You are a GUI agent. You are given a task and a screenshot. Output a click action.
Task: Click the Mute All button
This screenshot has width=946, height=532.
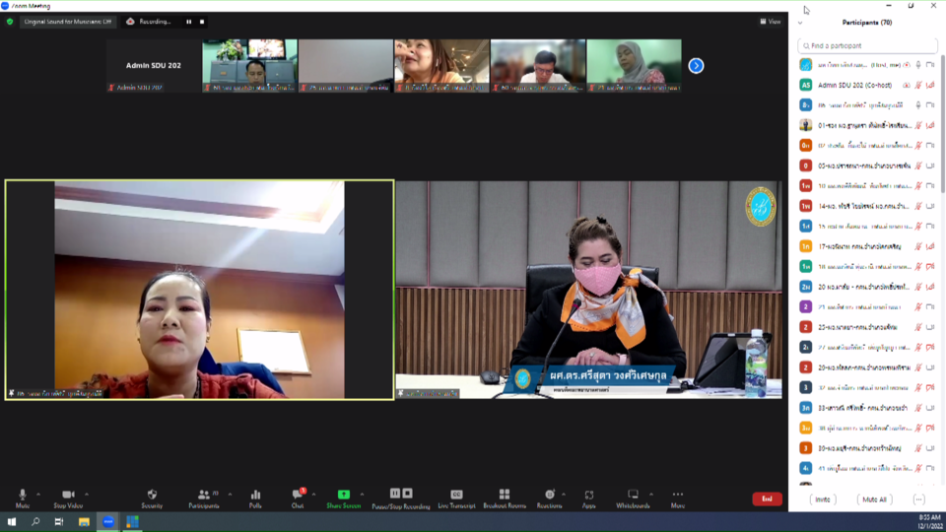click(874, 499)
